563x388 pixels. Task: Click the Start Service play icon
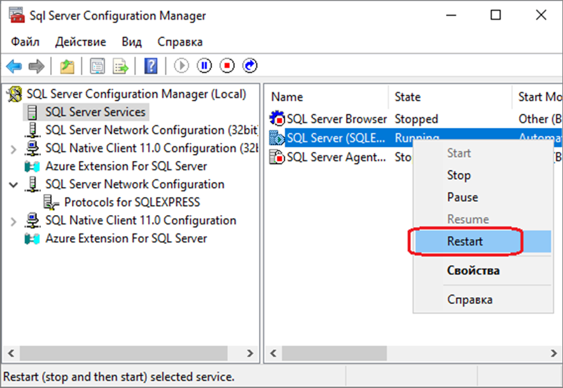point(181,66)
